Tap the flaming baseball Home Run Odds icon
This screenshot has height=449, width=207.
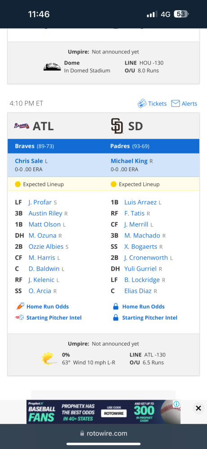(x=20, y=306)
